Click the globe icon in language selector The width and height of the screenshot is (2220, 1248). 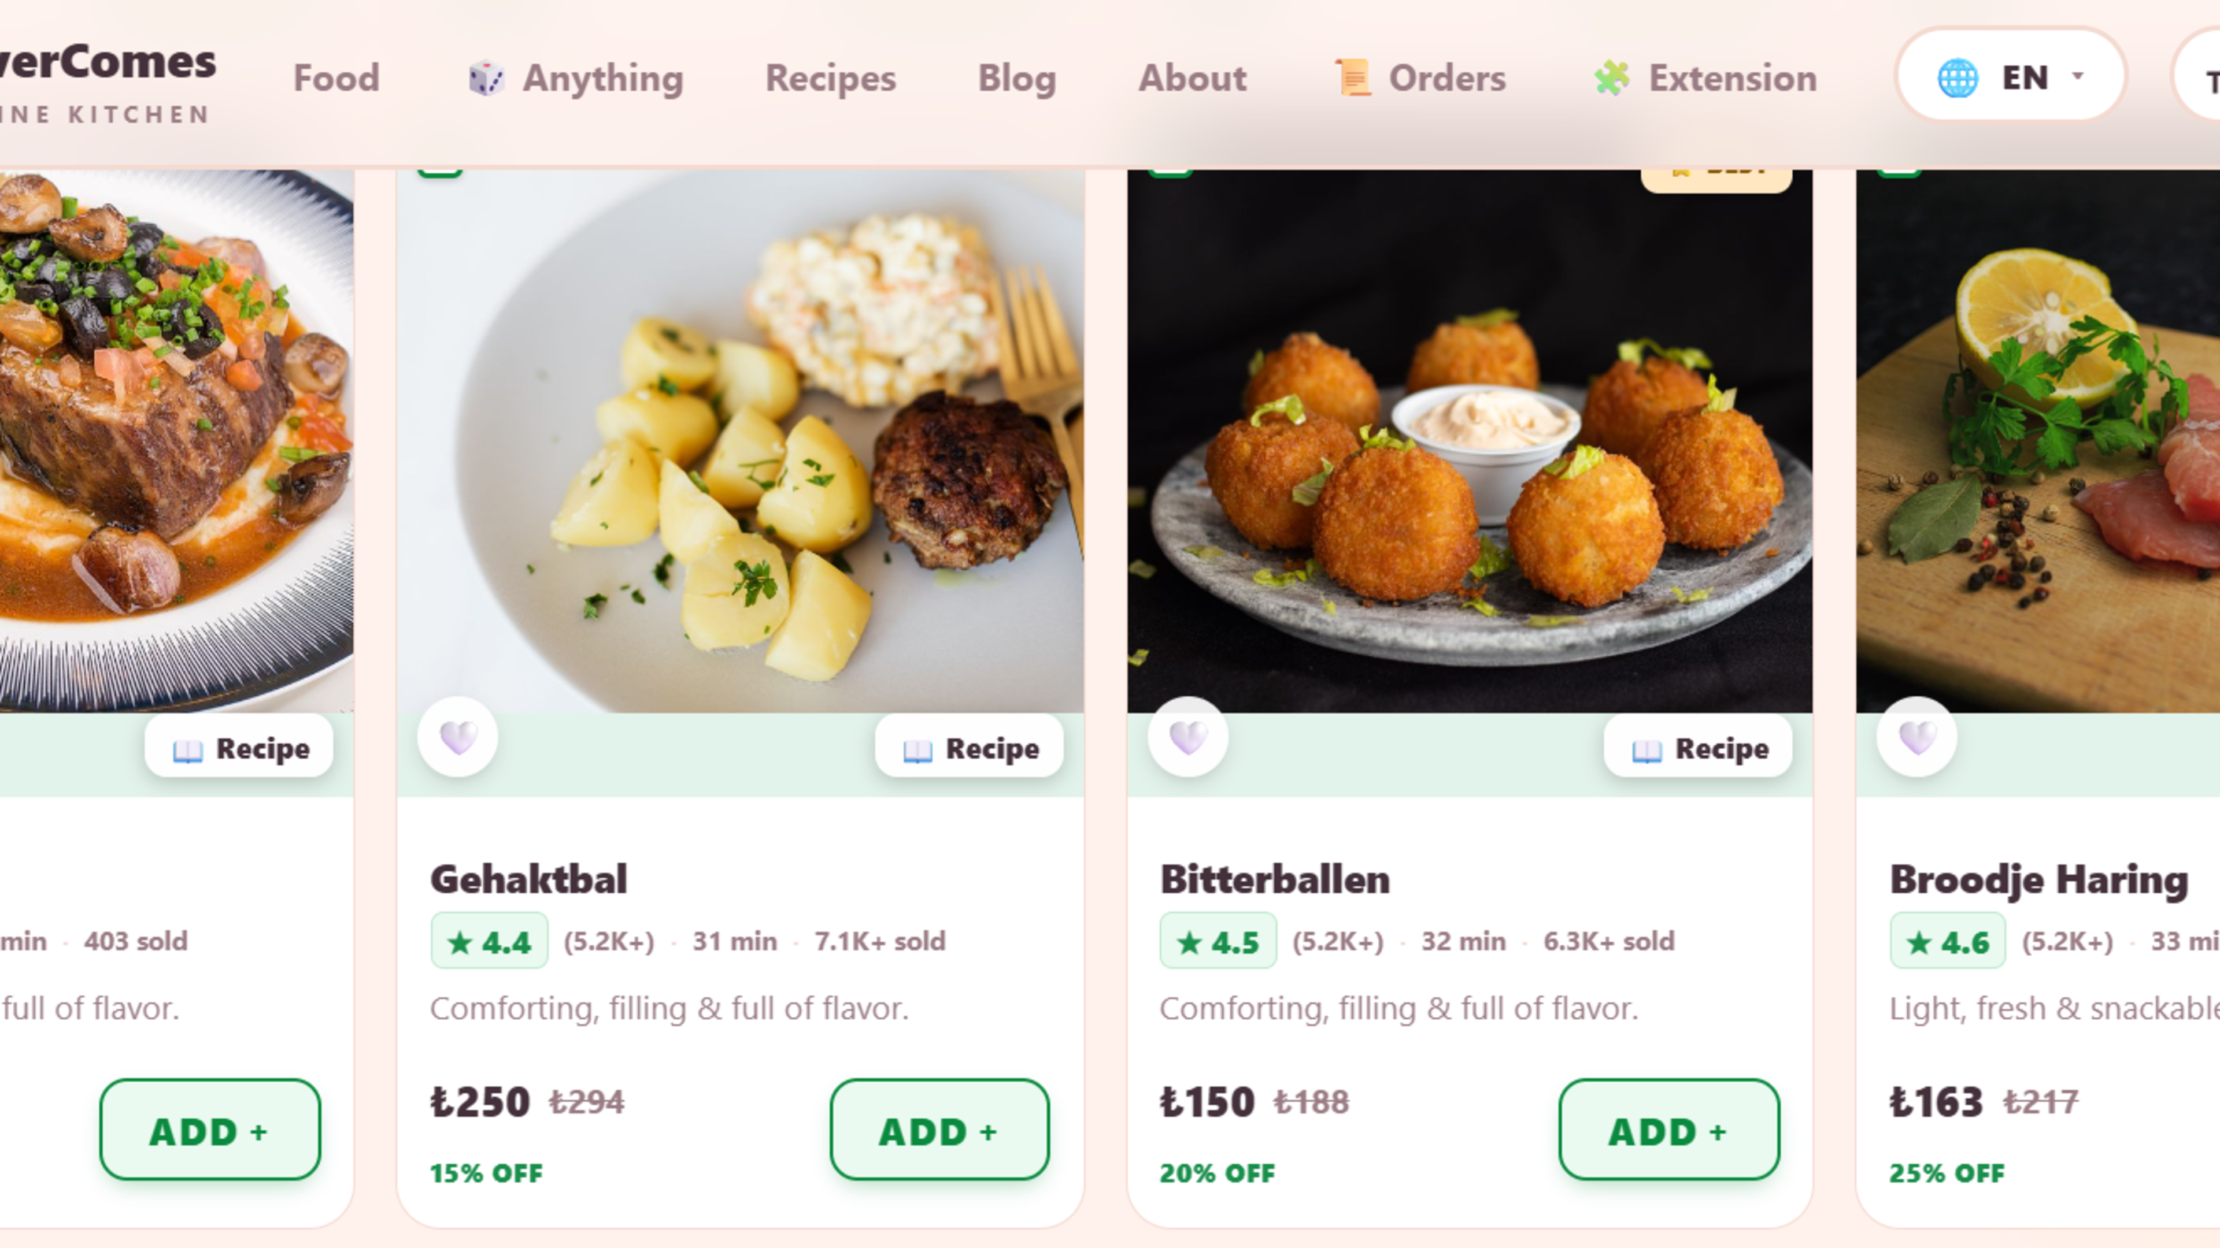click(x=1957, y=79)
